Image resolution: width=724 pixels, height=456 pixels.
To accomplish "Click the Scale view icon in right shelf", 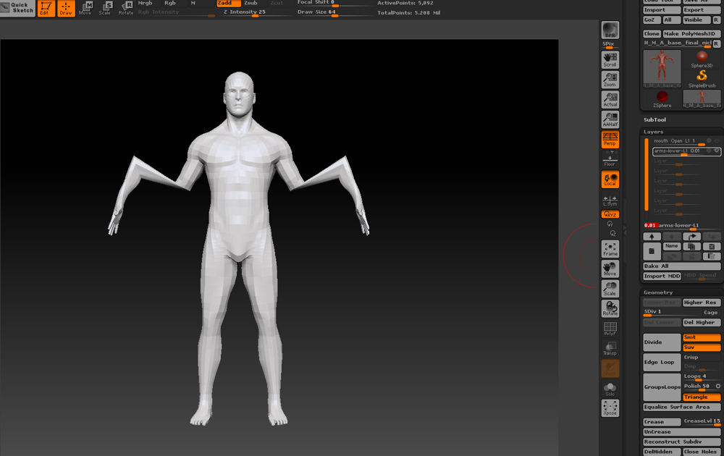I will pyautogui.click(x=610, y=289).
